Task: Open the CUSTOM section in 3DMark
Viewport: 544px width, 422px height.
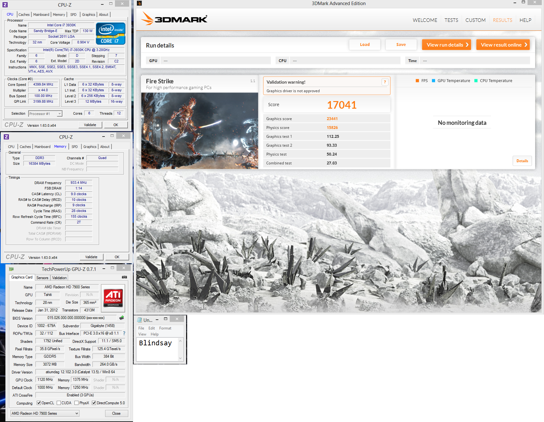Action: coord(475,20)
